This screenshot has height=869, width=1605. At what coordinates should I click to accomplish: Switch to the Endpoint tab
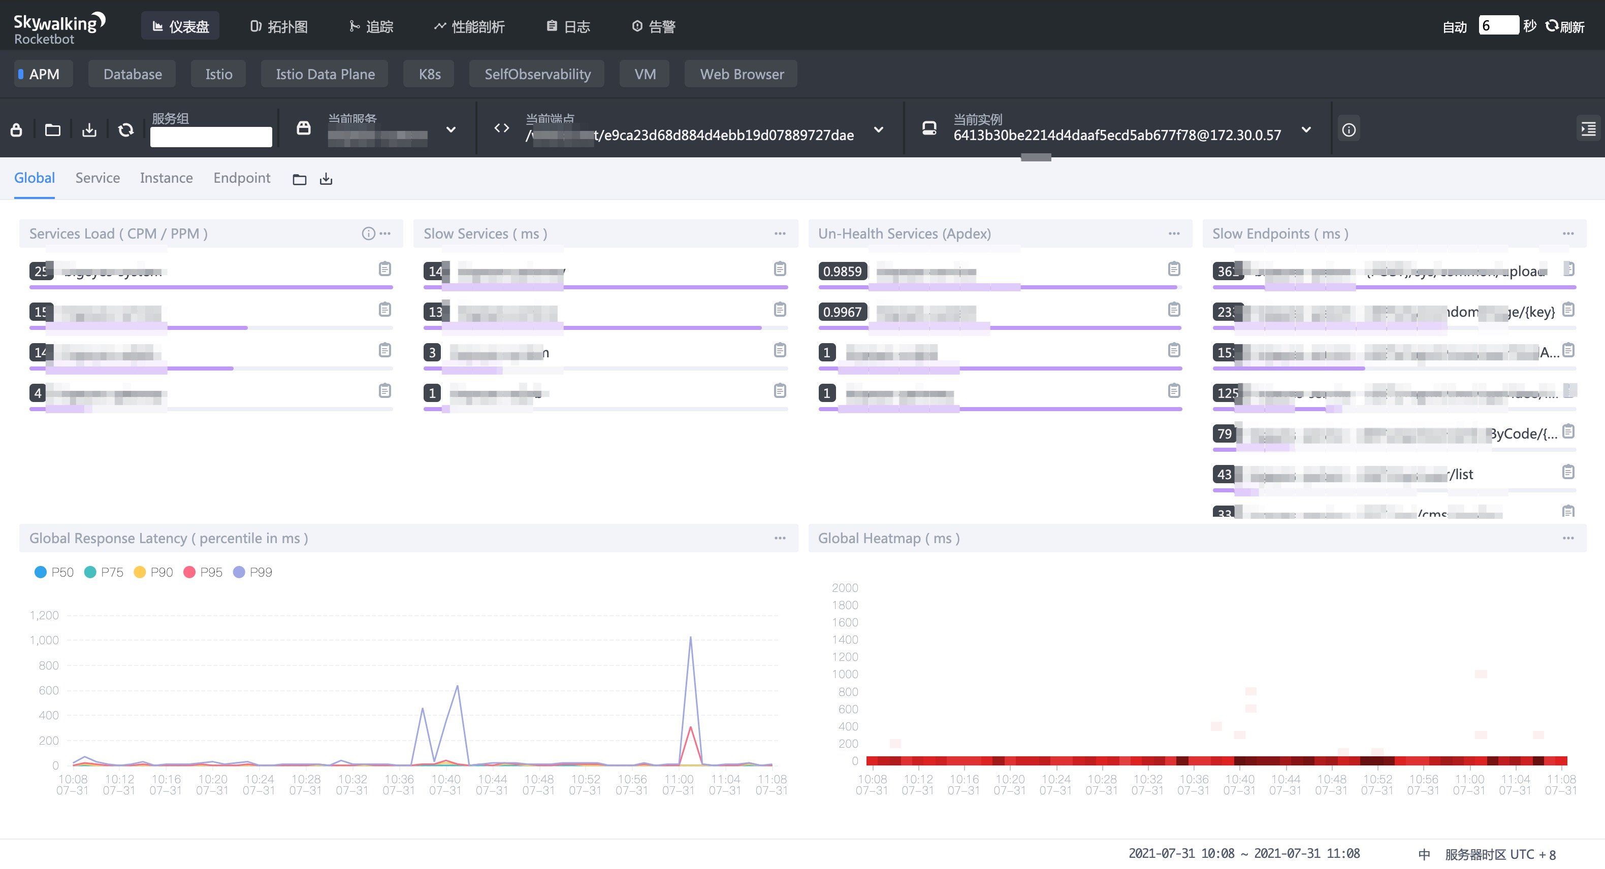[242, 178]
